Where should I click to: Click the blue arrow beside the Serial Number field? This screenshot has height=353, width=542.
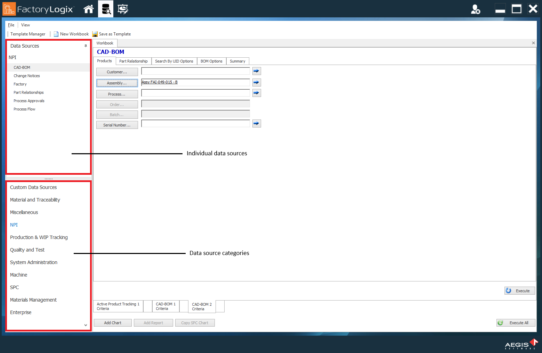click(257, 123)
